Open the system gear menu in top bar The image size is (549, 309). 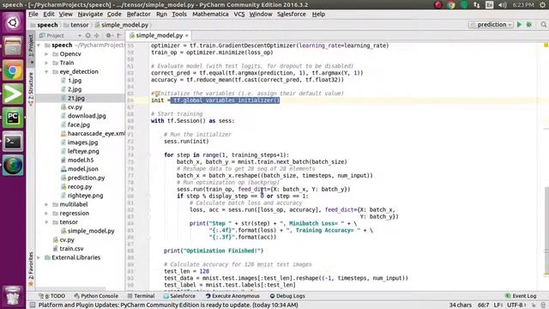[543, 4]
